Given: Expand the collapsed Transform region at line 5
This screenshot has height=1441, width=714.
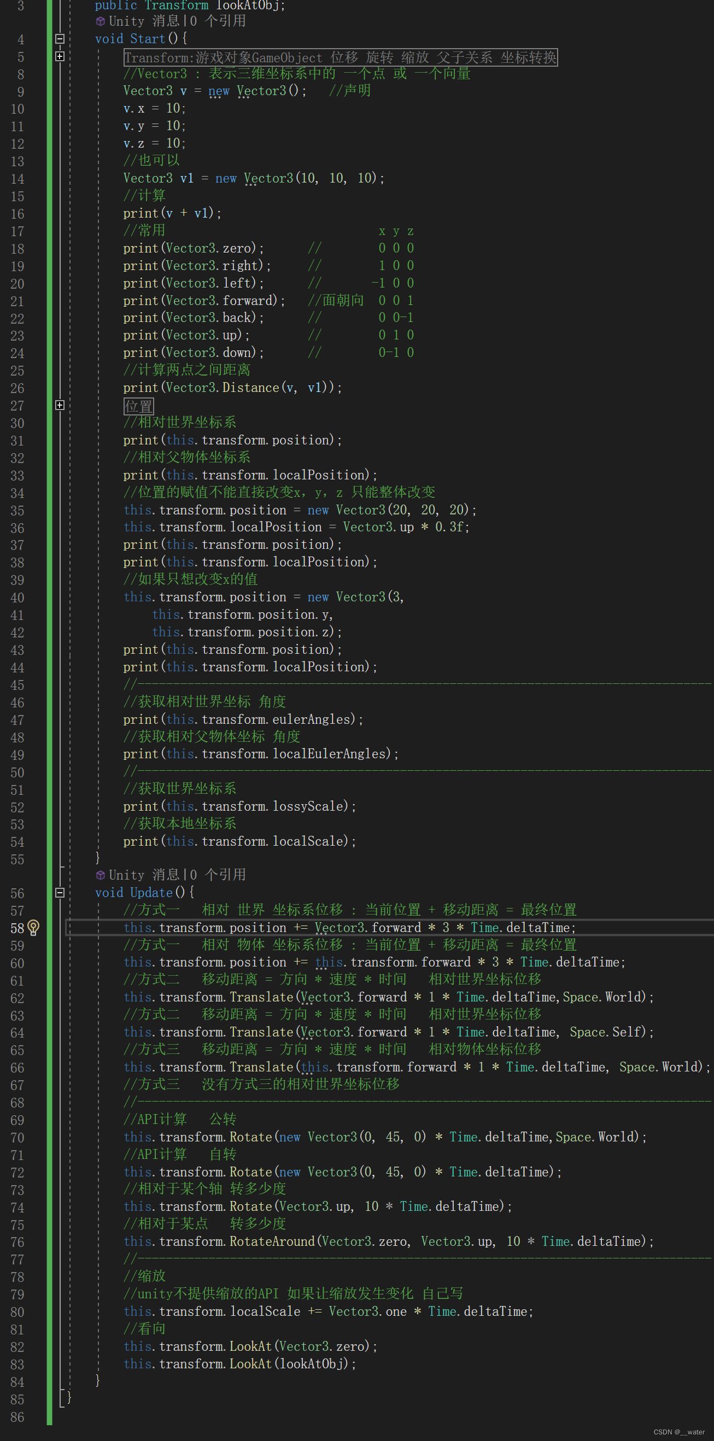Looking at the screenshot, I should click(x=60, y=56).
